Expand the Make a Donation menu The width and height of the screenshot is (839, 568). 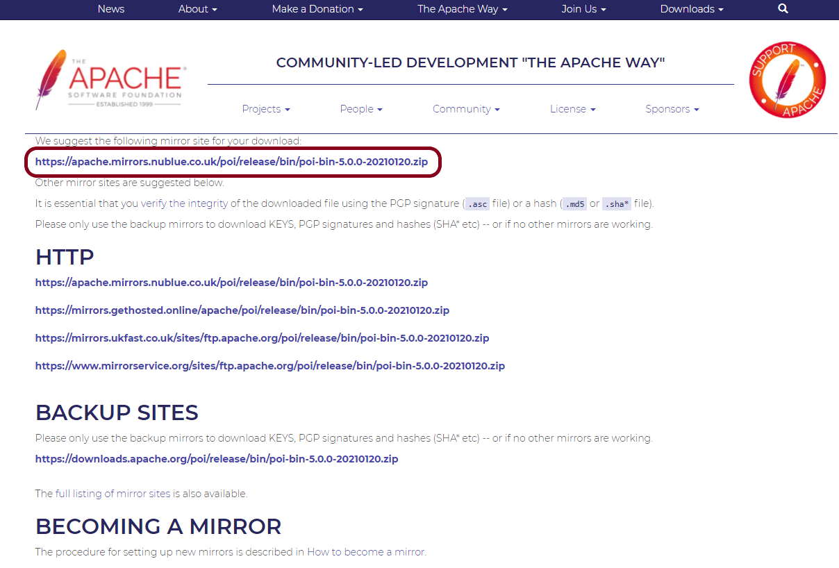(x=317, y=9)
